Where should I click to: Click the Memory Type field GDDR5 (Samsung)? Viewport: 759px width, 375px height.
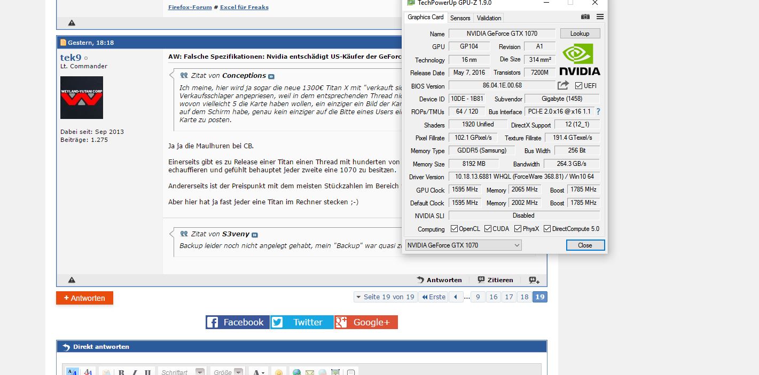tap(481, 150)
